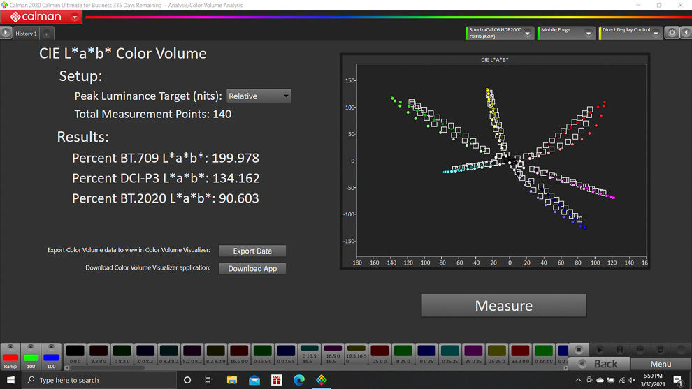Screen dimensions: 692x389
Task: Click the patch strip right scroll arrow
Action: [x=565, y=368]
